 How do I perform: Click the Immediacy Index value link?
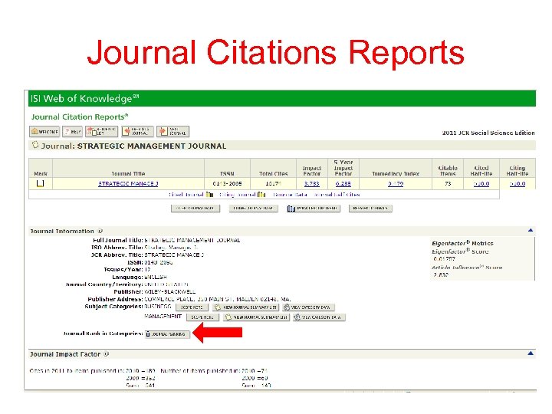pyautogui.click(x=396, y=183)
